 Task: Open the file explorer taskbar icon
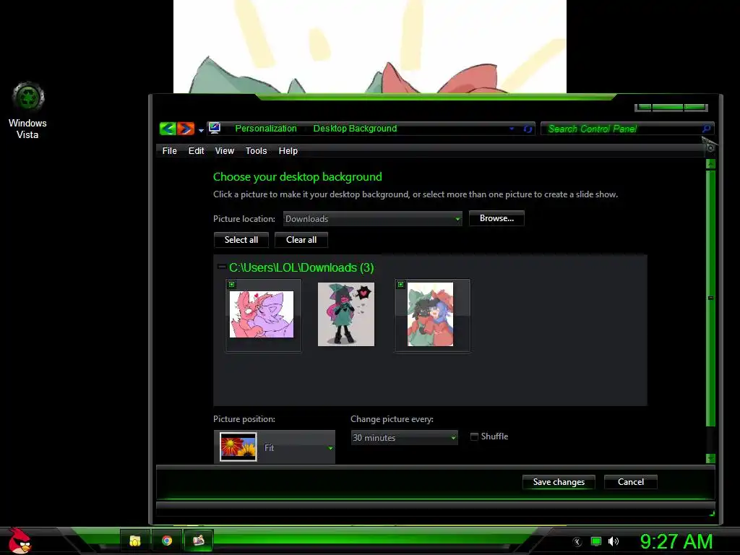point(135,541)
